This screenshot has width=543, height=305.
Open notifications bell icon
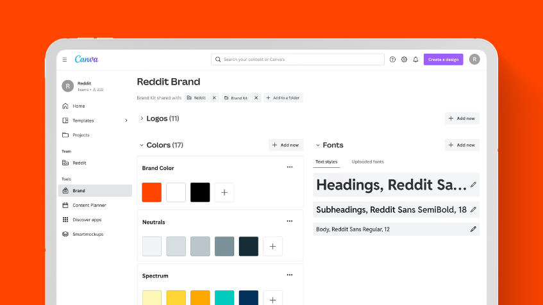[415, 60]
